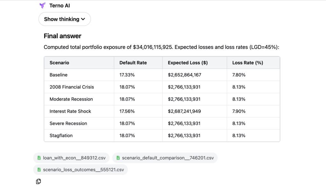Copy the response using the copy icon
This screenshot has width=326, height=187.
[39, 181]
